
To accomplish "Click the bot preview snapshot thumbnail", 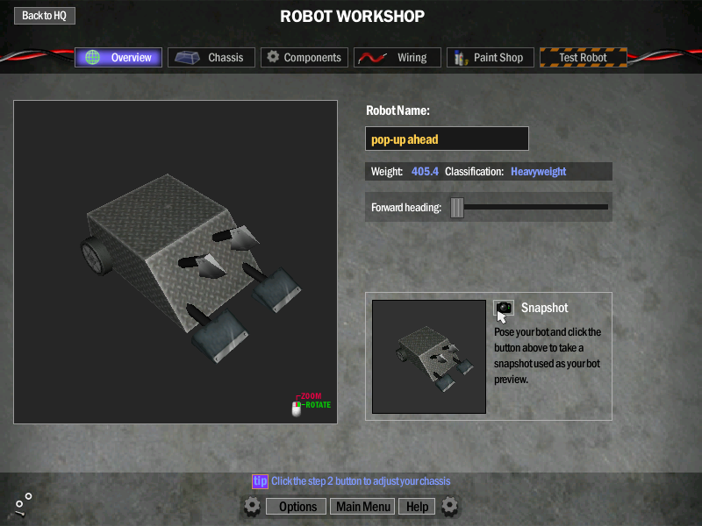I will 429,357.
